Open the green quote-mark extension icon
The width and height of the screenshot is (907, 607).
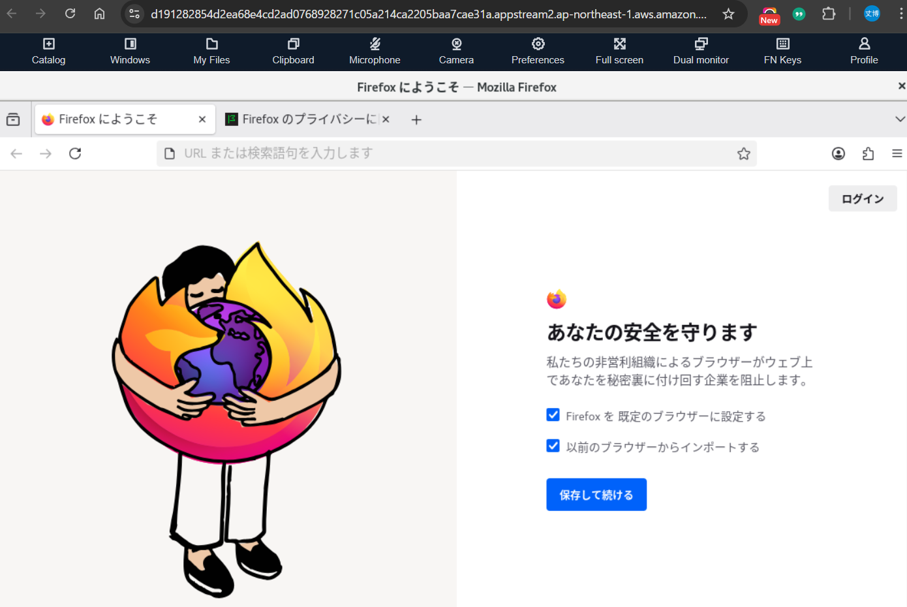point(799,14)
